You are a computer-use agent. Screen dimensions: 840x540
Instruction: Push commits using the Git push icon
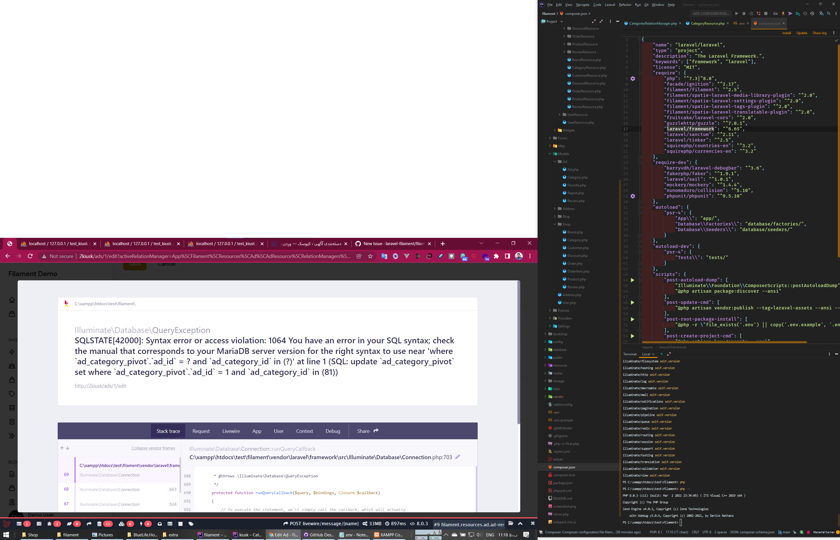pos(790,13)
